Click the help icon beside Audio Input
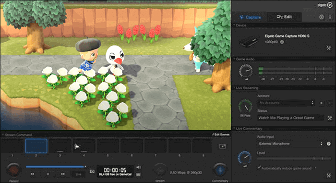The height and width of the screenshot is (183, 336). (329, 144)
